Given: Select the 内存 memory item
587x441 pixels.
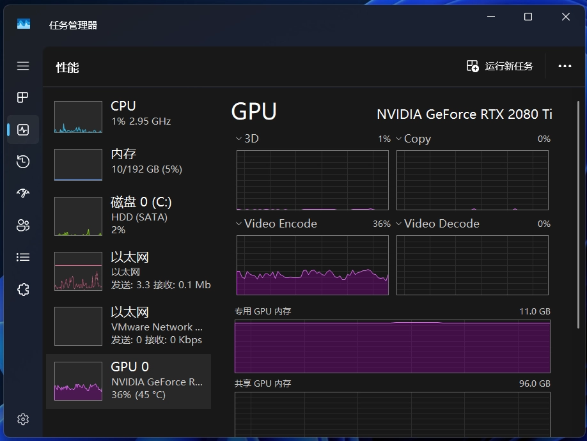Looking at the screenshot, I should pos(129,165).
